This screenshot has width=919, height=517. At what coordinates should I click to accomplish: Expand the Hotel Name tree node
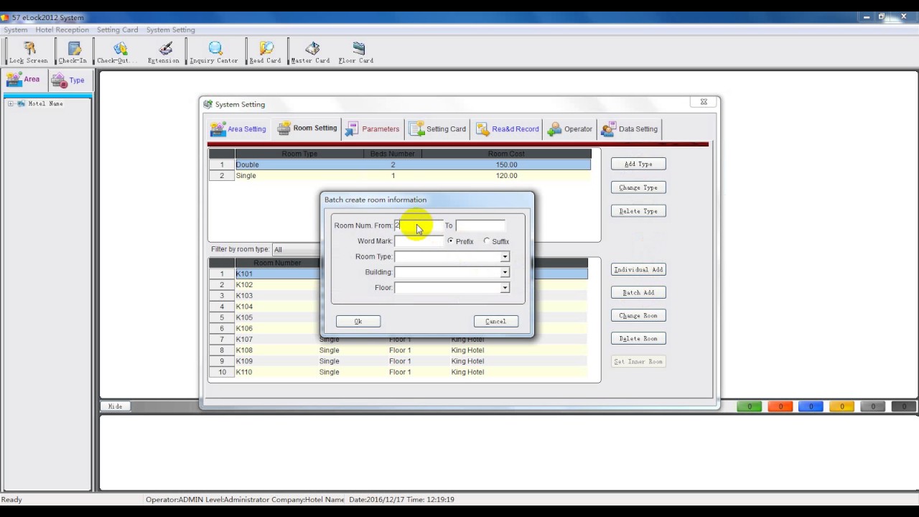click(x=11, y=103)
